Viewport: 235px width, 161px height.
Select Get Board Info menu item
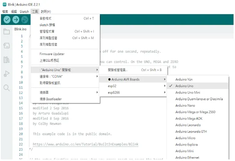65,83
